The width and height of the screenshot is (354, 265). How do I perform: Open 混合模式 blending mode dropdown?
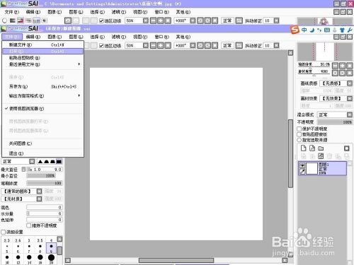(350, 114)
